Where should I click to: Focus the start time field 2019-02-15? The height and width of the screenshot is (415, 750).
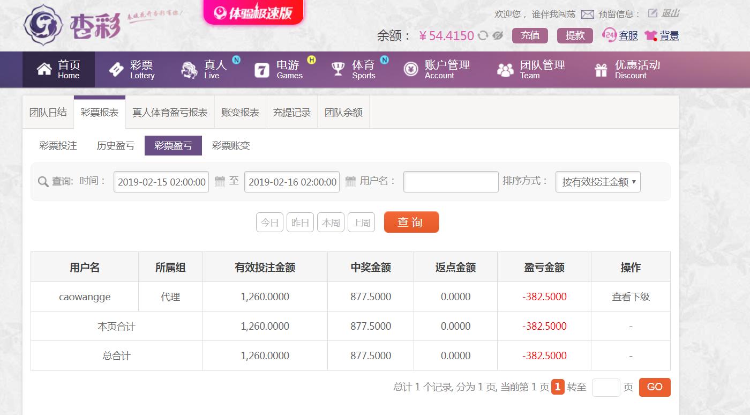(x=161, y=182)
